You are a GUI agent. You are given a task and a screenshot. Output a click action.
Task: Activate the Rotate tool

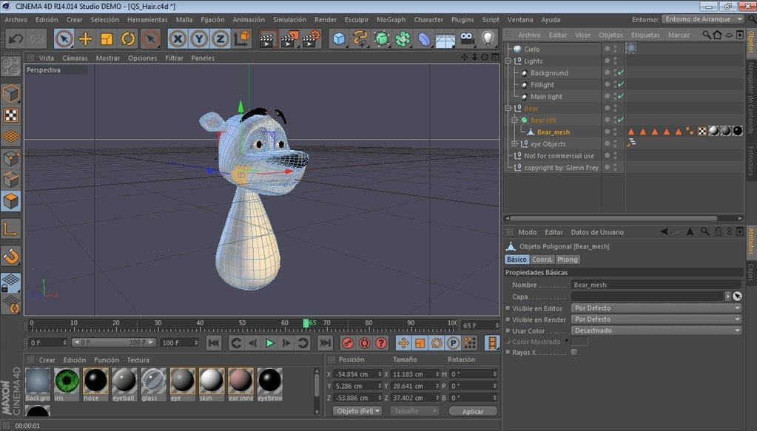129,38
